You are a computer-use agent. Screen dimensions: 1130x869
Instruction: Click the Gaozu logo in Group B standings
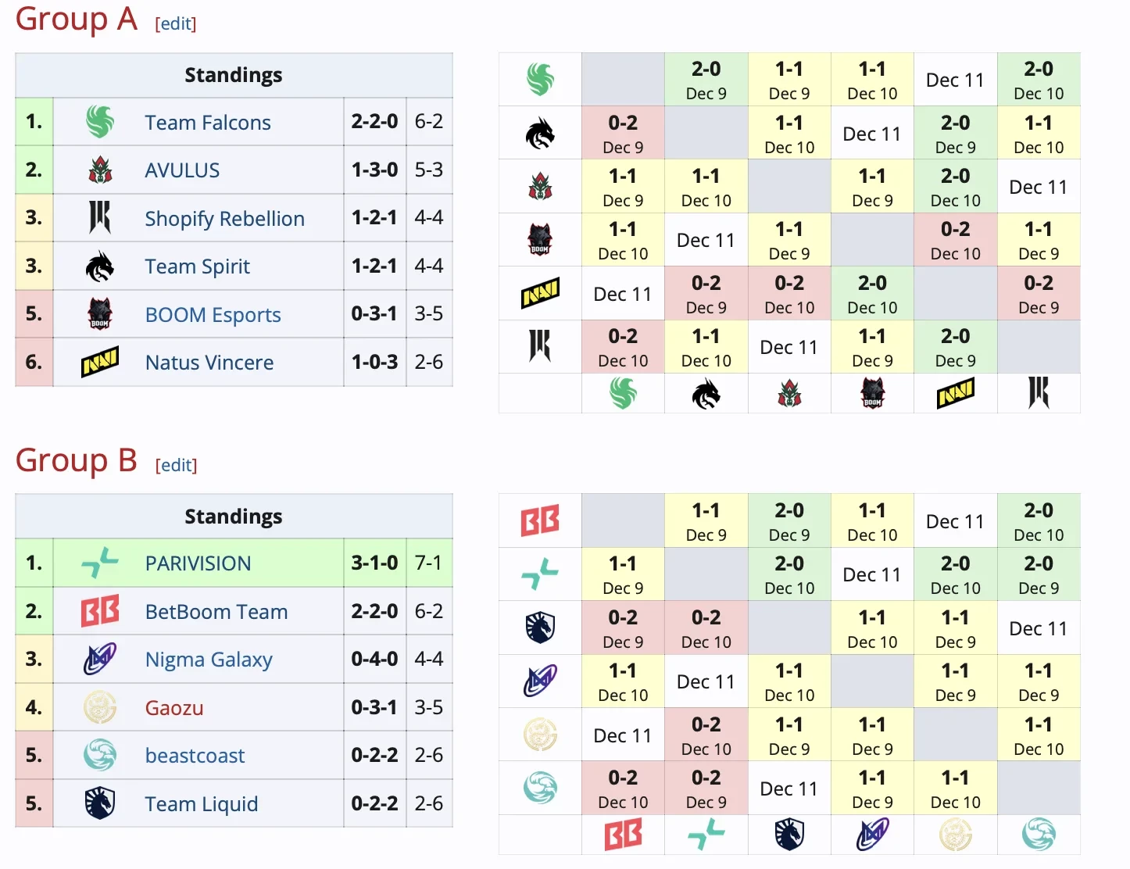(100, 707)
